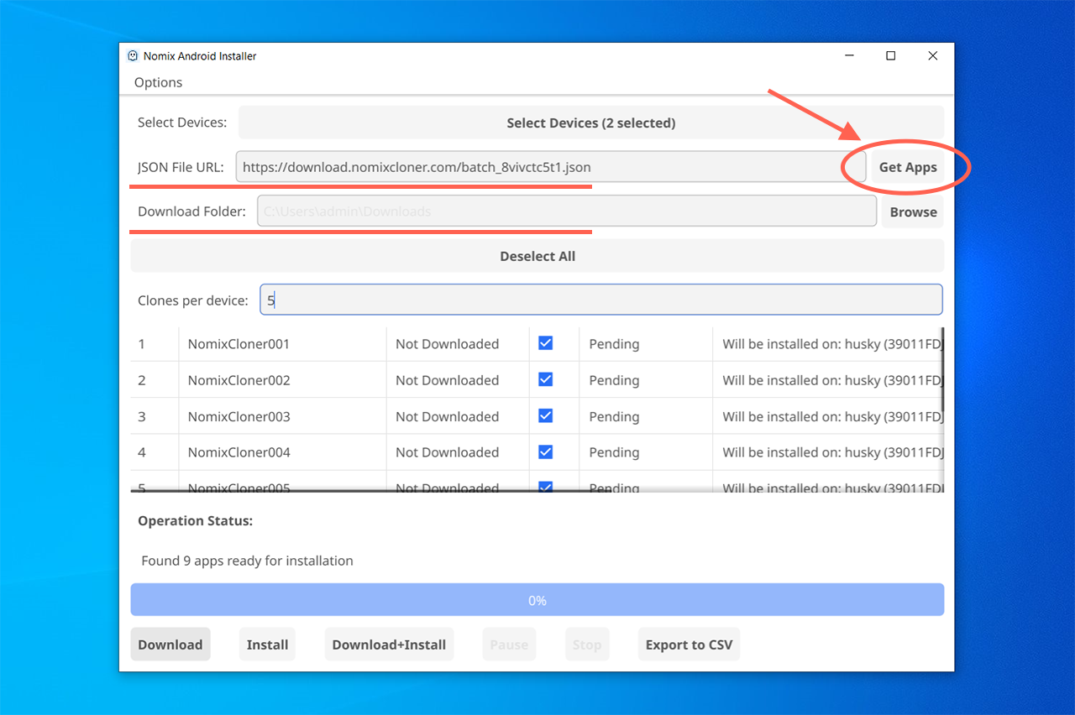Click the Deselect All button

tap(537, 256)
